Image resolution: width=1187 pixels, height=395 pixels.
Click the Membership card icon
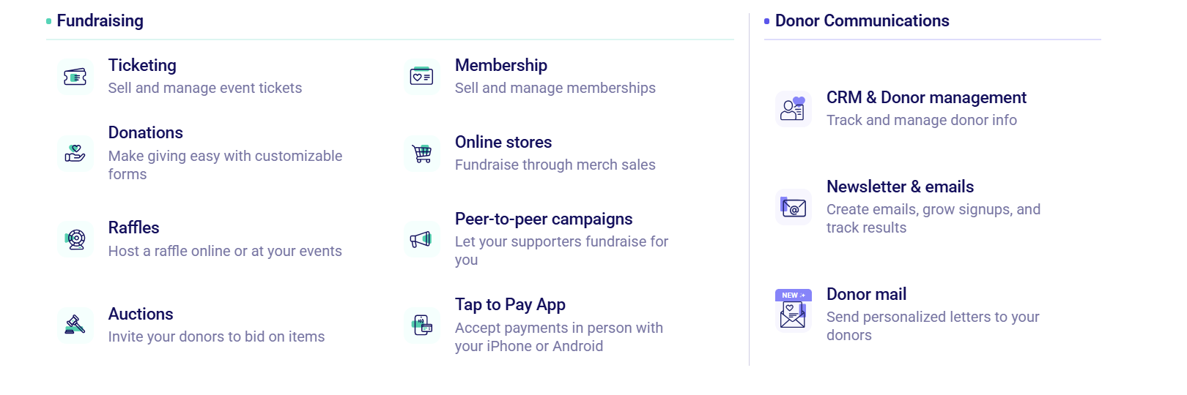422,77
